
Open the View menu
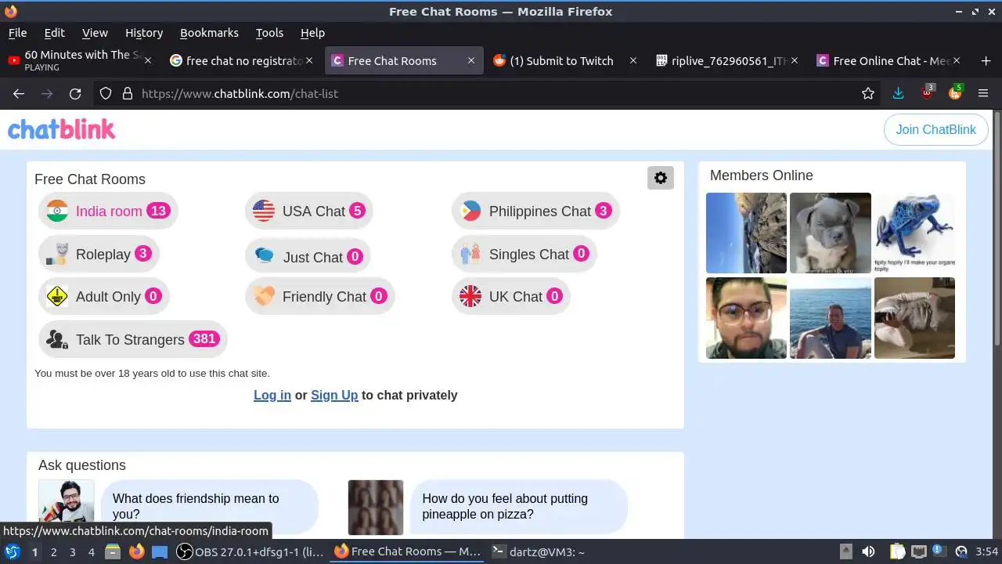95,33
